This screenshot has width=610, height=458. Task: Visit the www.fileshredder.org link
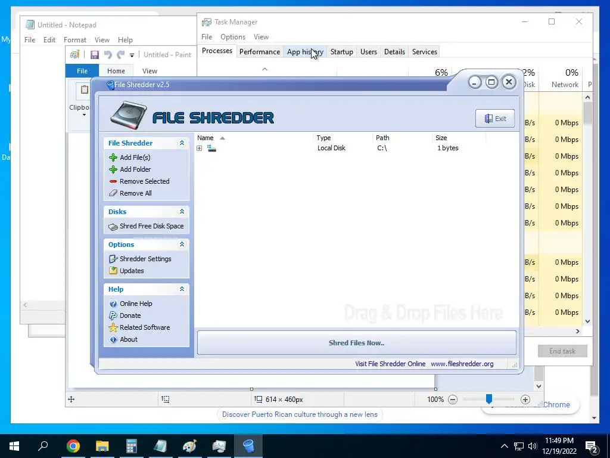(x=462, y=364)
